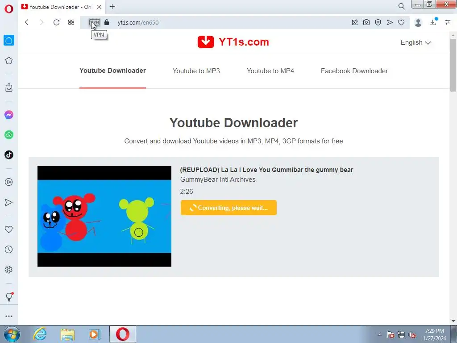Screen dimensions: 457x343
Task: Open the WhatsApp sidebar icon
Action: click(9, 135)
